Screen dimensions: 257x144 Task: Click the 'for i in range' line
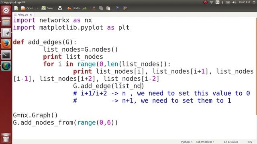click(x=107, y=64)
